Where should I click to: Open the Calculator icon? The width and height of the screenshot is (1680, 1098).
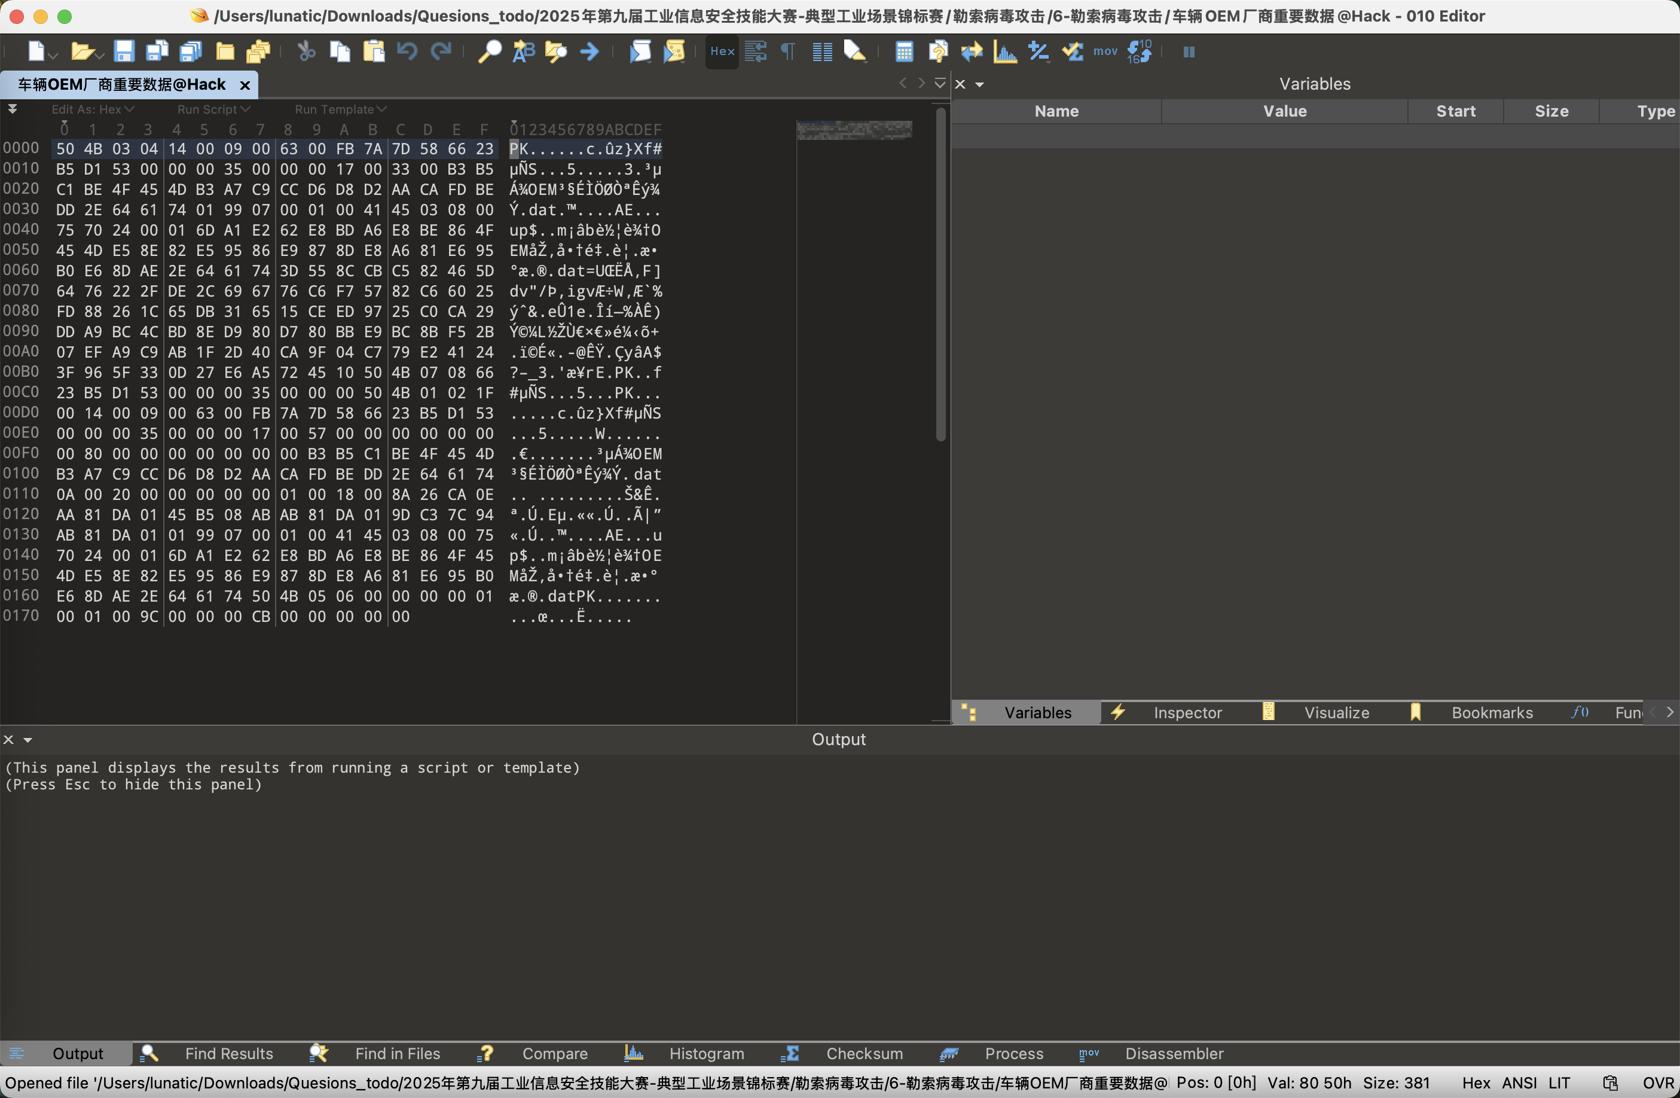tap(904, 51)
